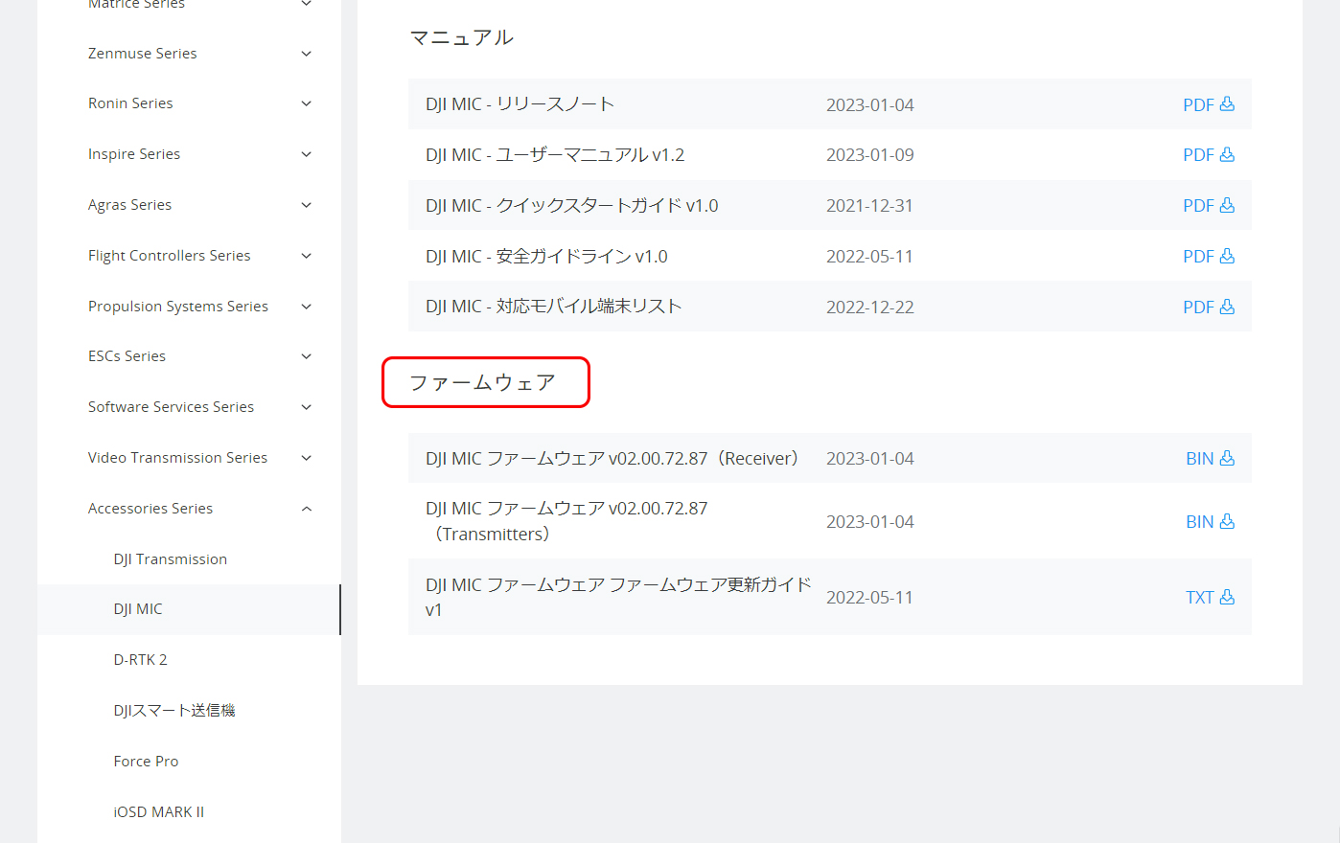Download compatible mobile device list PDF icon
The height and width of the screenshot is (843, 1340).
click(x=1226, y=308)
